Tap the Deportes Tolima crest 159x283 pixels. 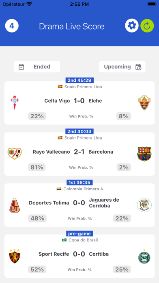pos(15,205)
